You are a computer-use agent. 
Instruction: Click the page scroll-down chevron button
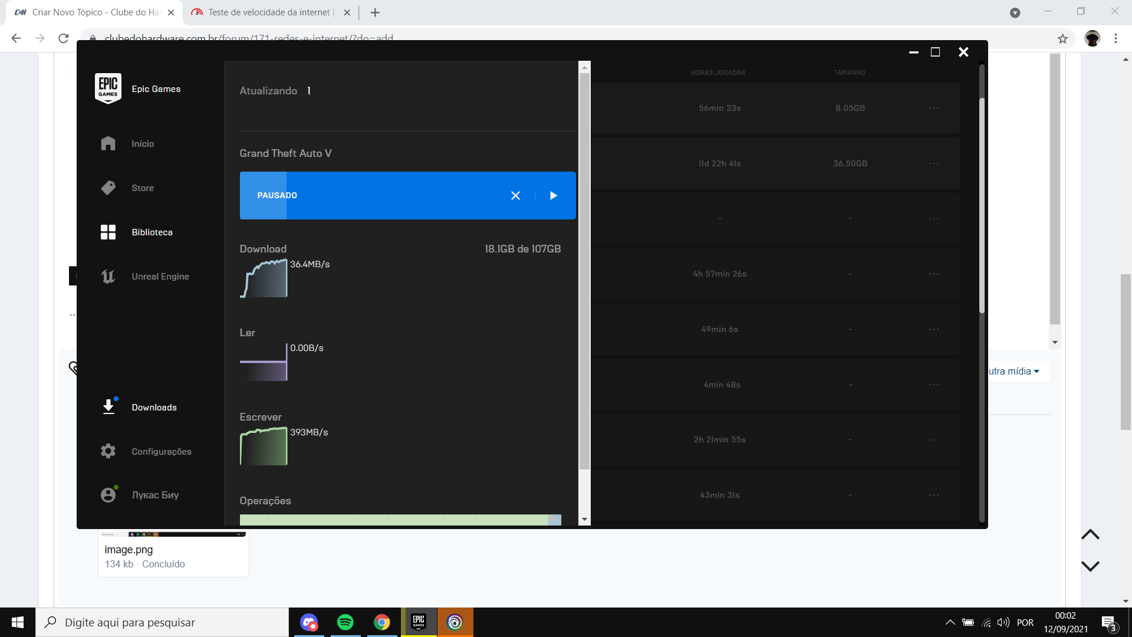tap(1090, 566)
